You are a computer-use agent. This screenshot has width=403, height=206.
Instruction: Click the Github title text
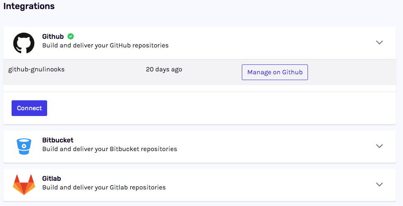[x=53, y=36]
